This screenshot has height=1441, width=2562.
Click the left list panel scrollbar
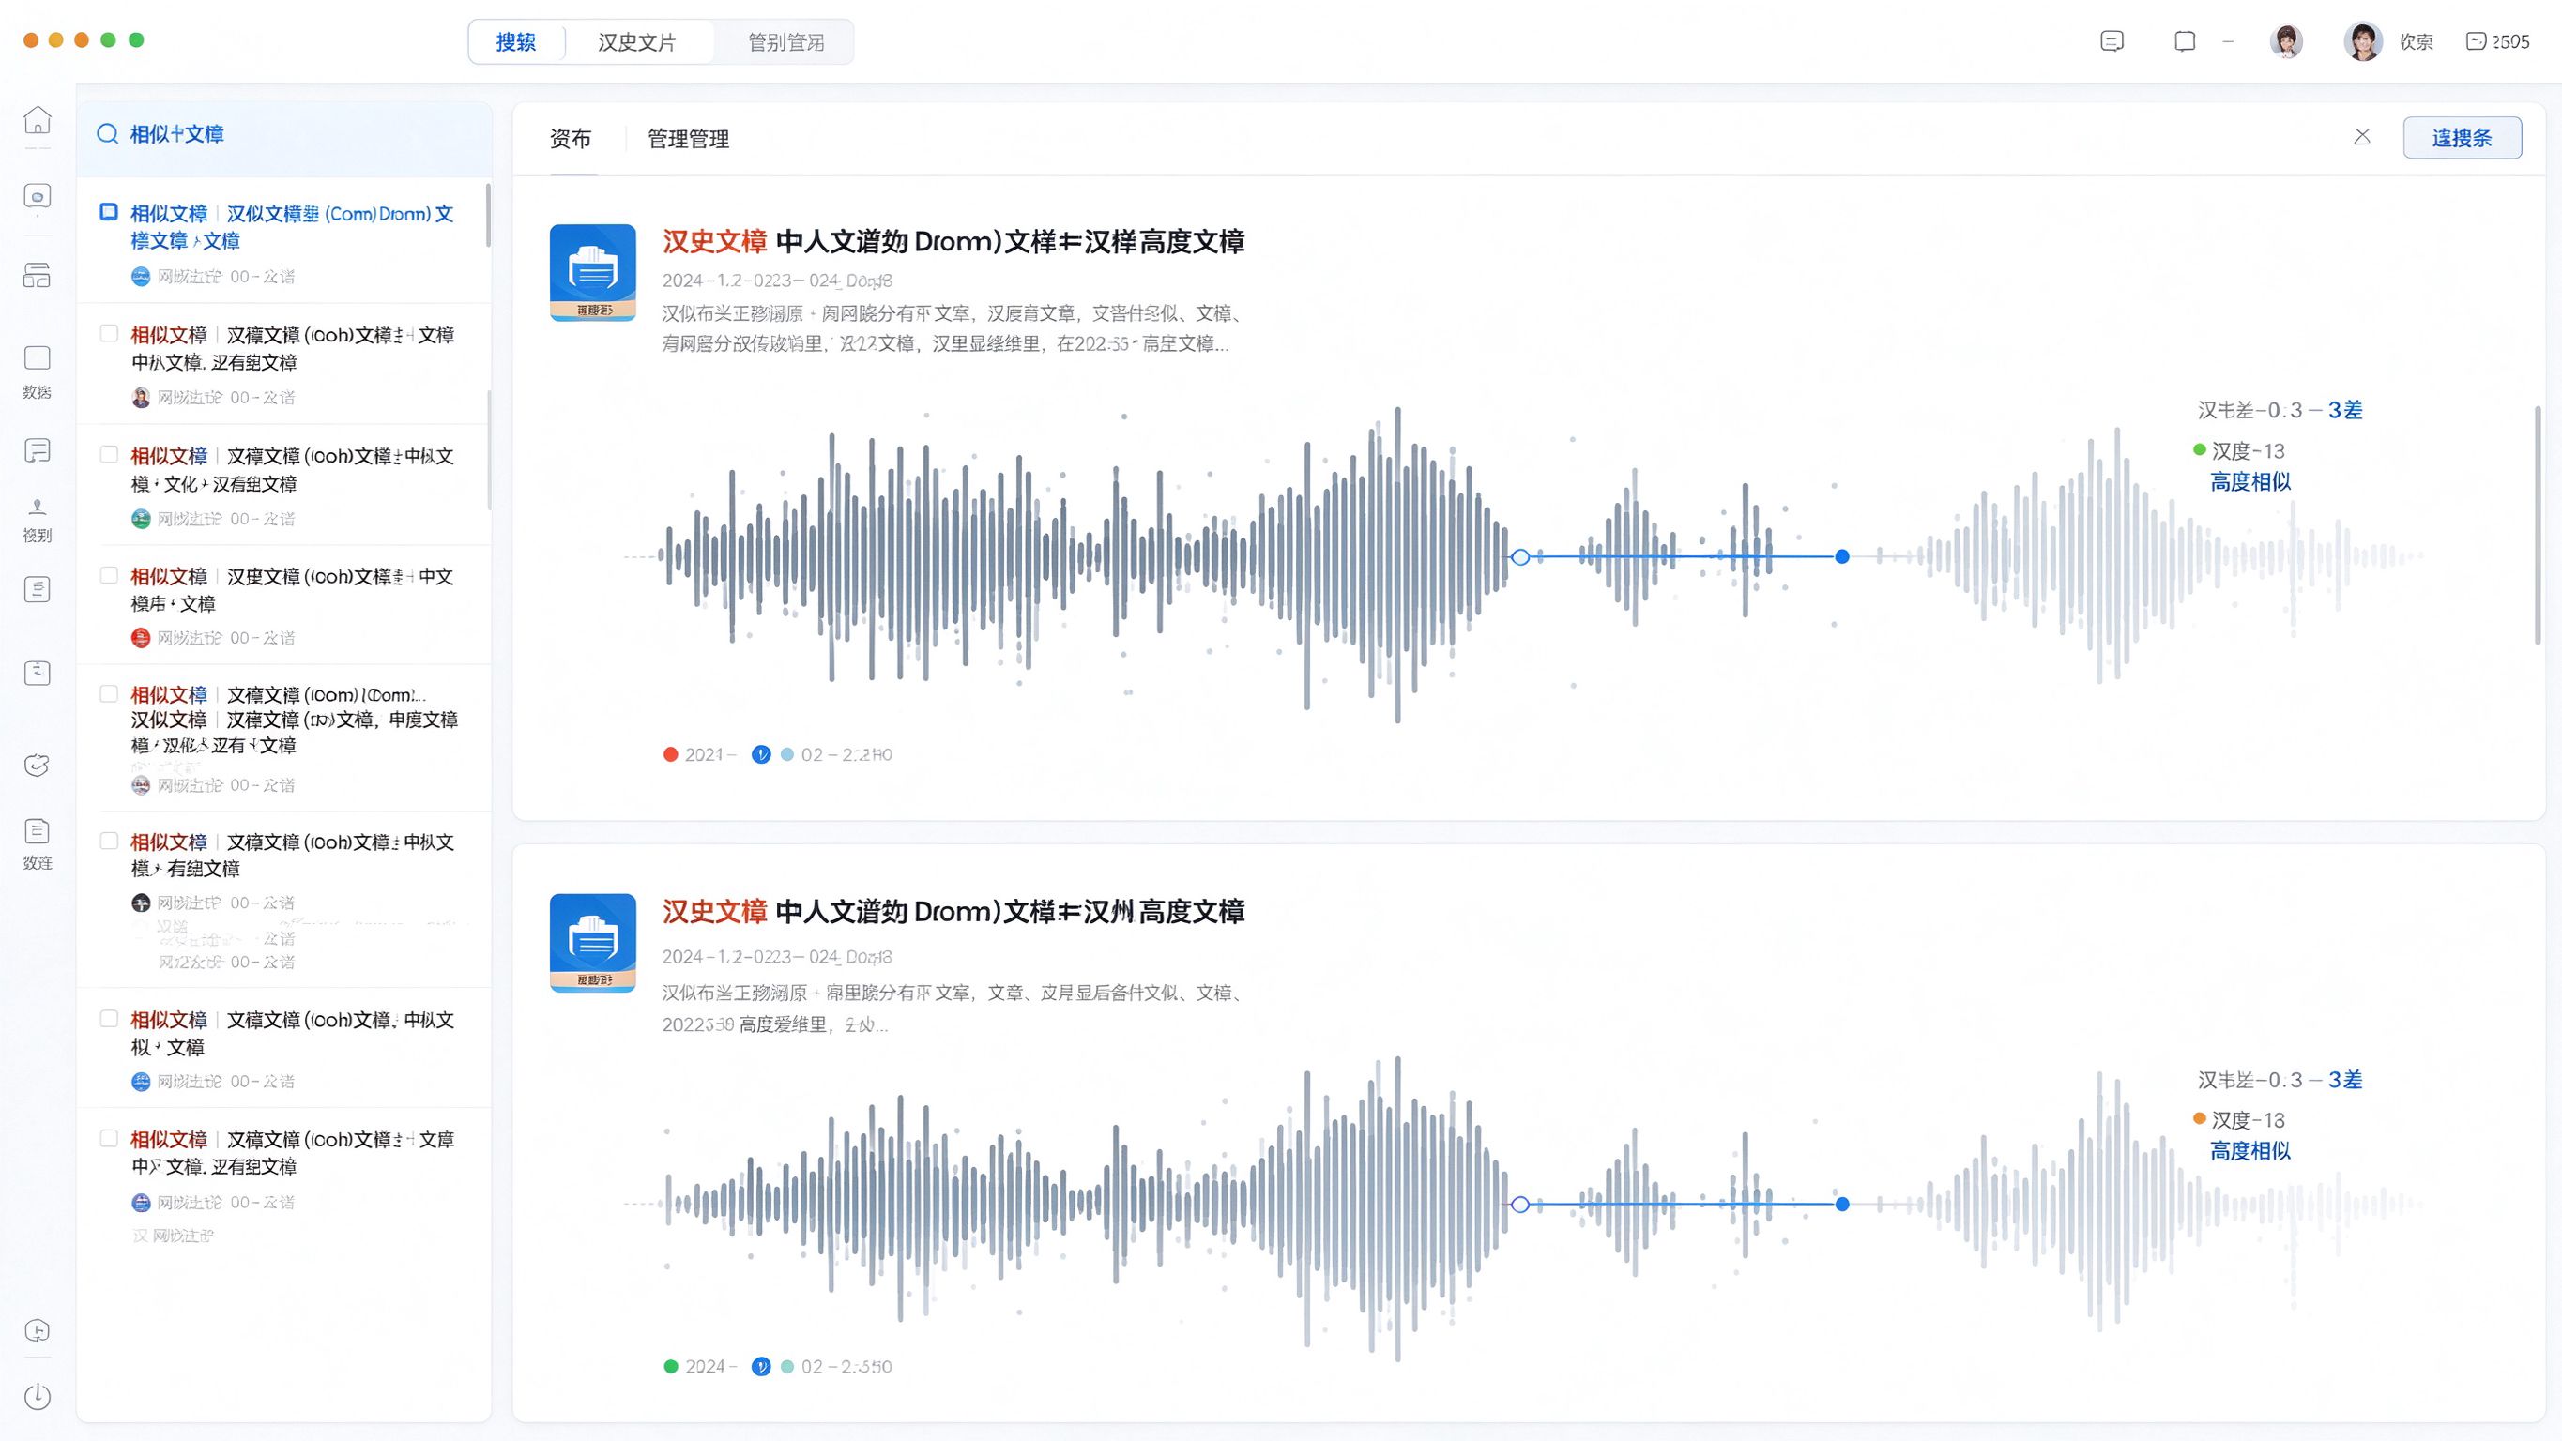coord(488,215)
